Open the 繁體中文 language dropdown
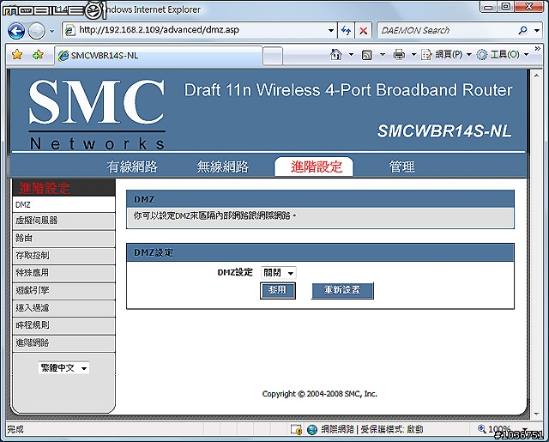549x442 pixels. click(x=63, y=367)
